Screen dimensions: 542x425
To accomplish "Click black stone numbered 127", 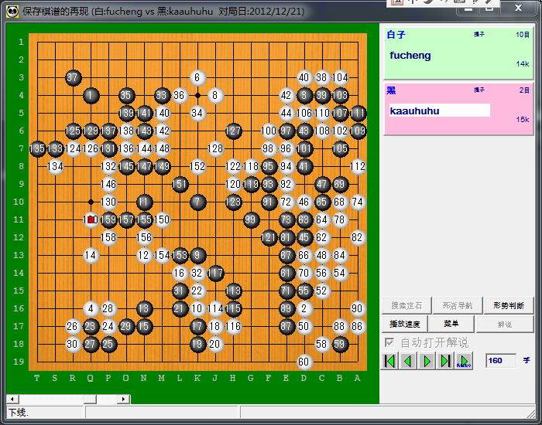I will point(233,131).
